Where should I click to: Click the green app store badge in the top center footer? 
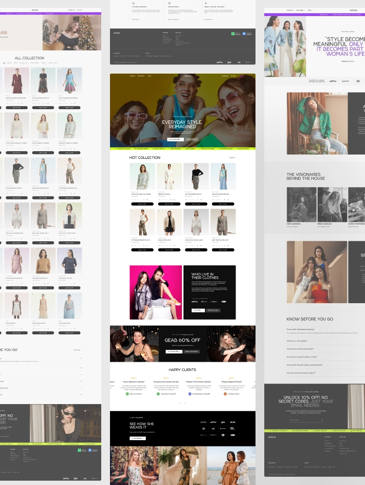pos(236,34)
